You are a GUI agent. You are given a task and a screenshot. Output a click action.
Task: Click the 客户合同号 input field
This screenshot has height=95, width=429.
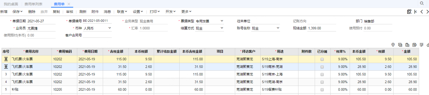(x=97, y=35)
